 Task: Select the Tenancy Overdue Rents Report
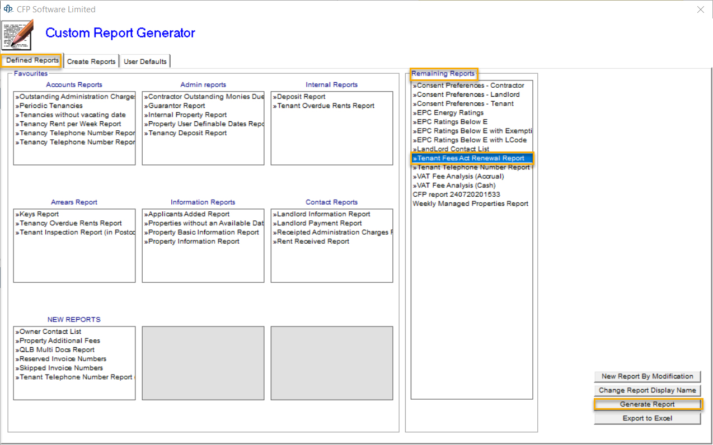pyautogui.click(x=69, y=223)
